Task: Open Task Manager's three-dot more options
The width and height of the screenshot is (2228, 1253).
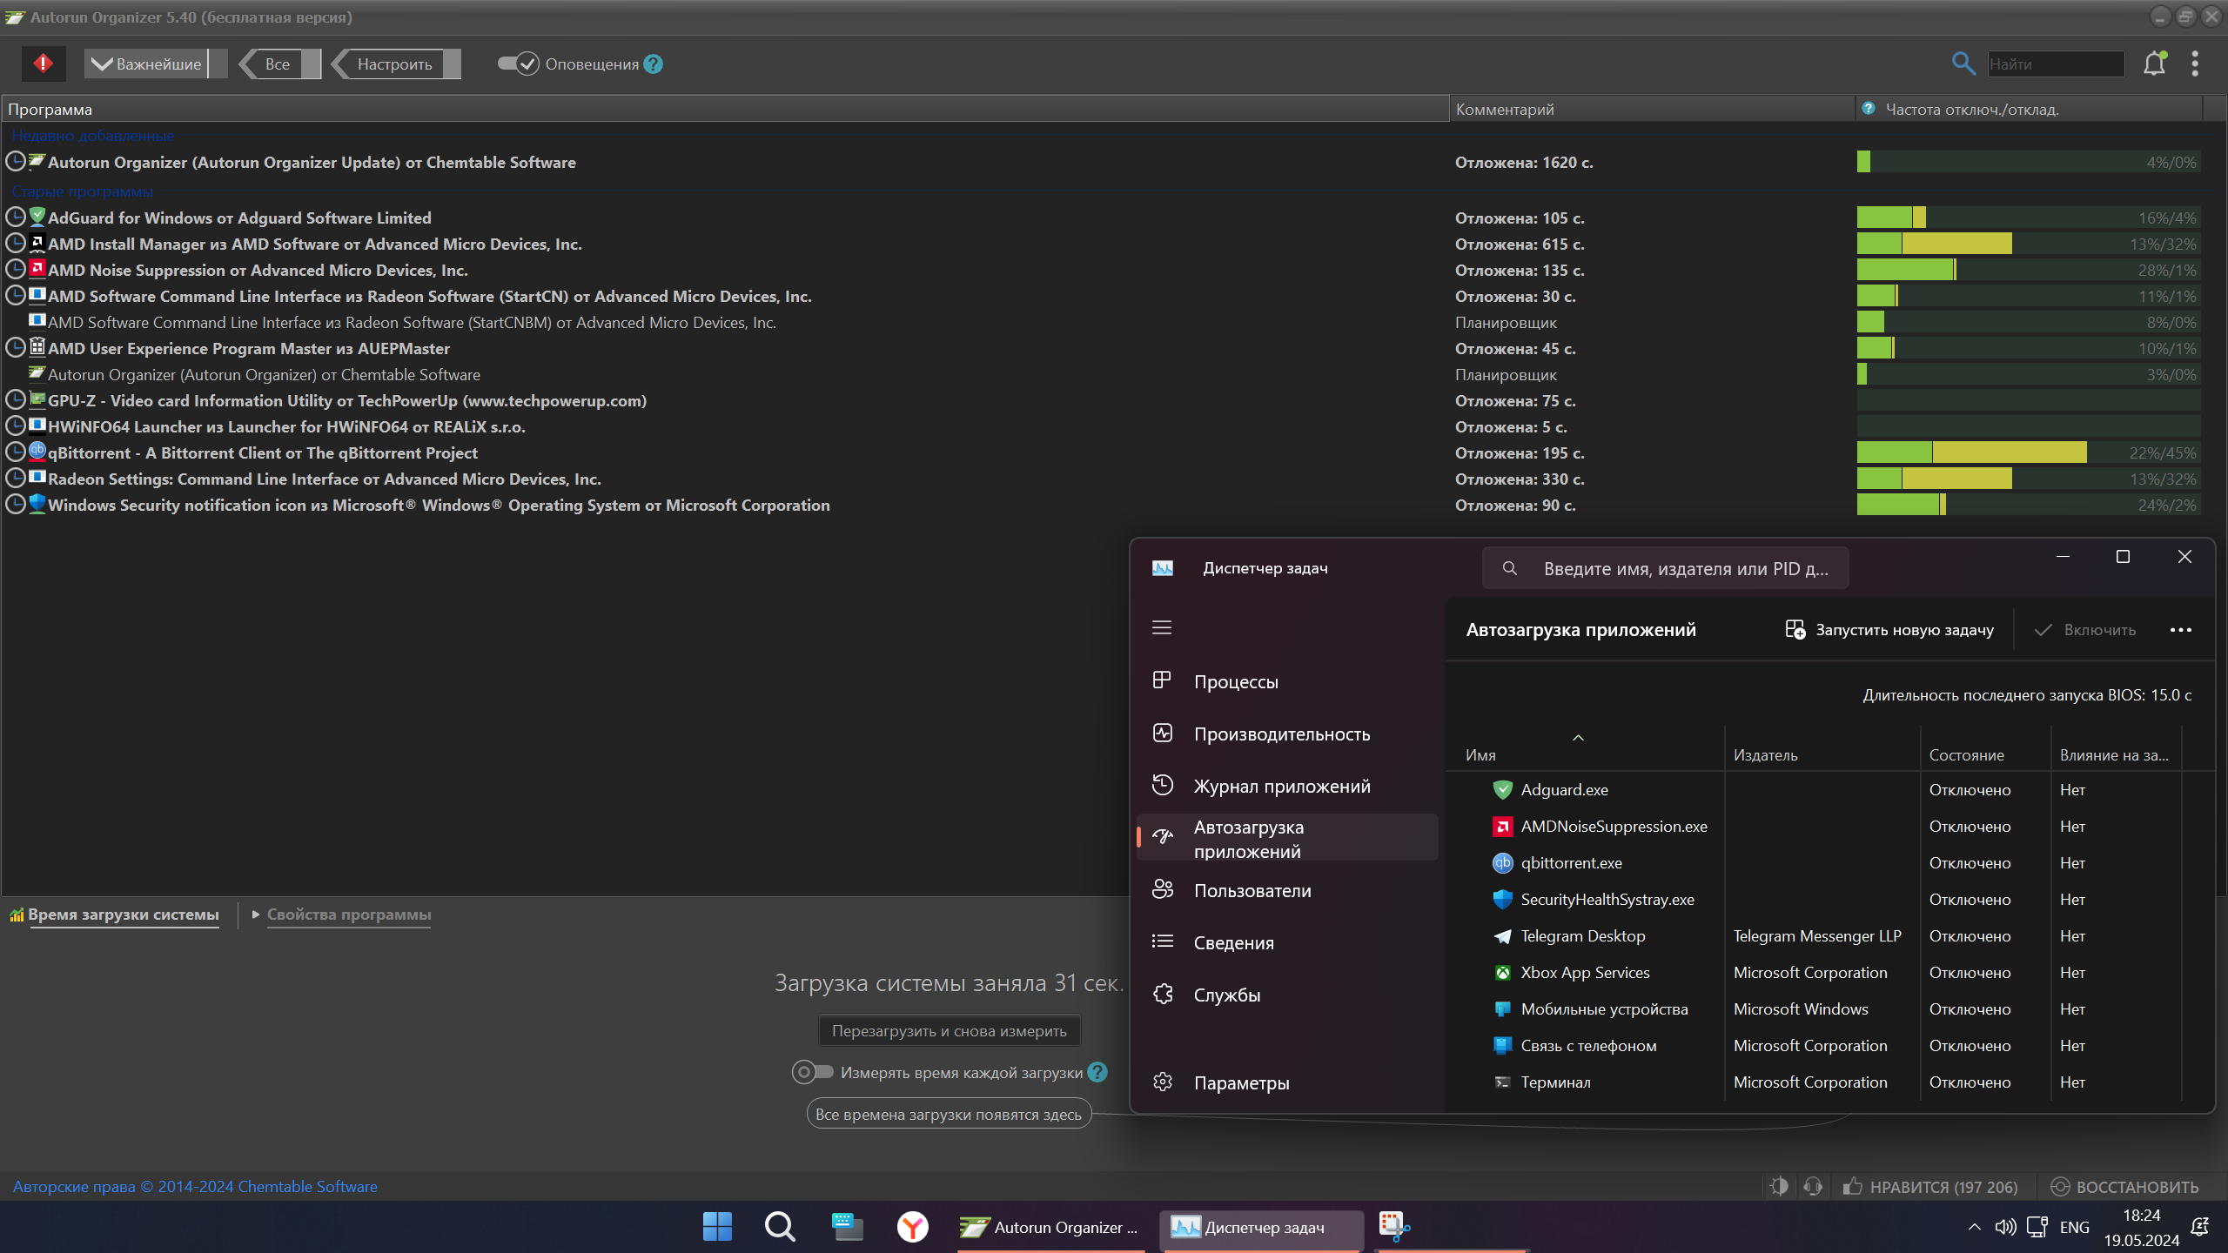Action: 2180,630
